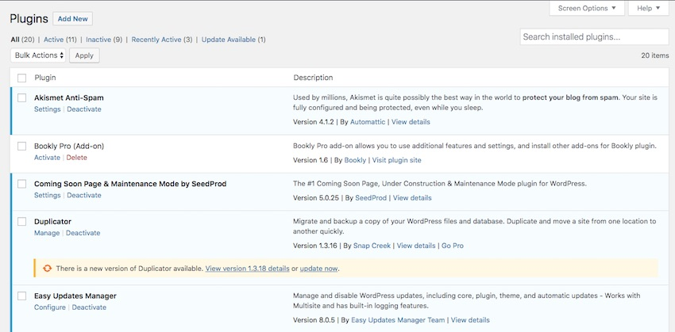675x332 pixels.
Task: View details for Easy Updates Manager
Action: (x=470, y=320)
